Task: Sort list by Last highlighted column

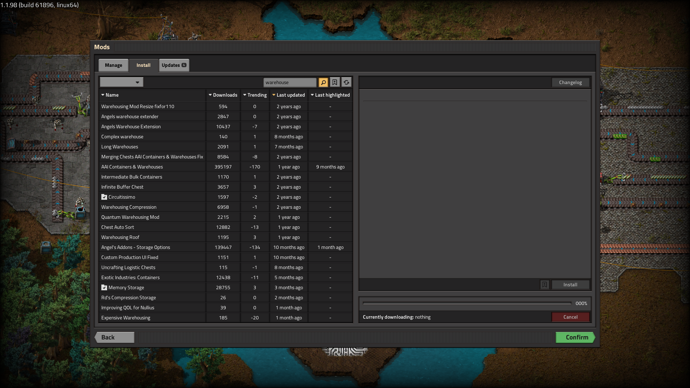Action: pos(330,95)
